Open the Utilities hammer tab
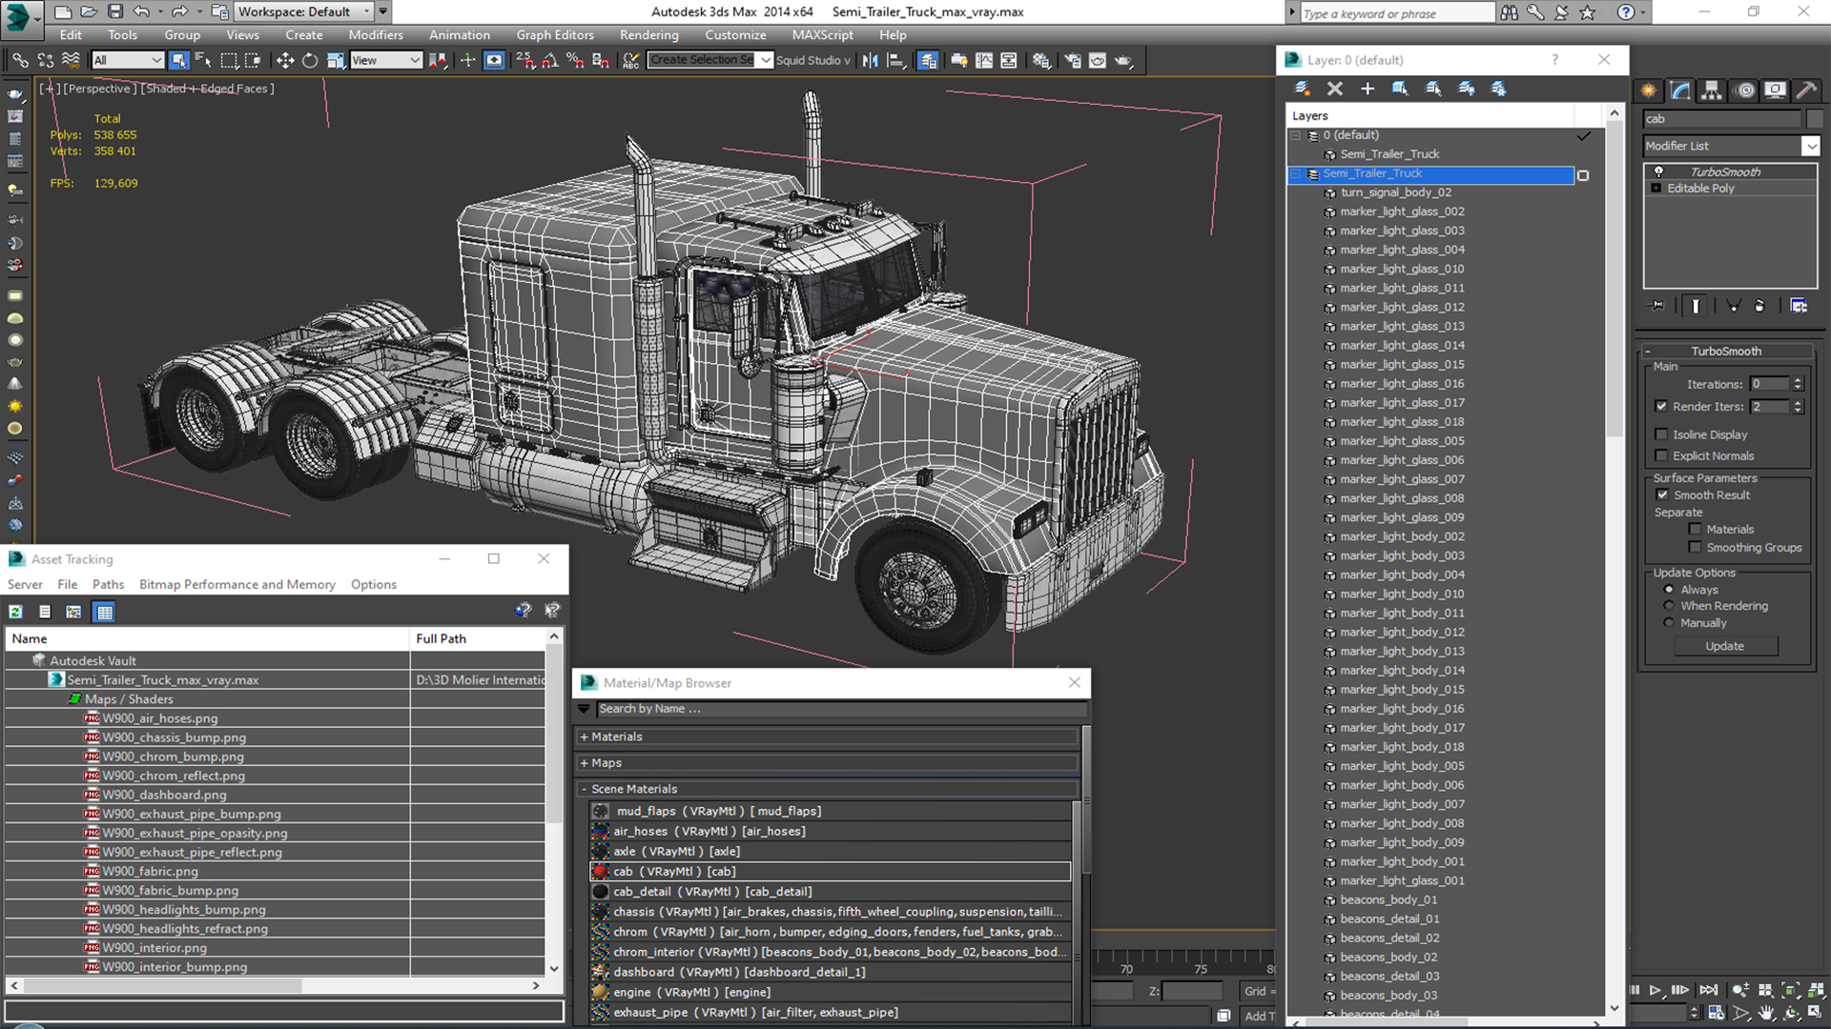This screenshot has width=1831, height=1029. 1805,91
